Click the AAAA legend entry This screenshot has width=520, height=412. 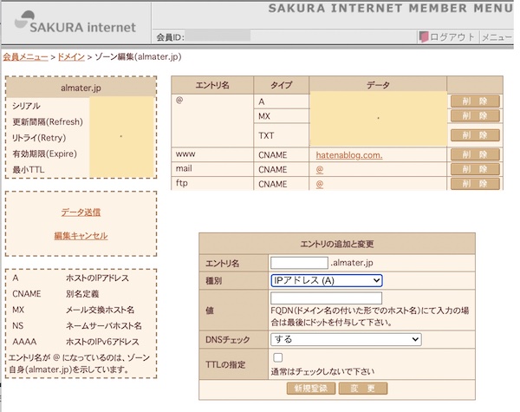(24, 342)
